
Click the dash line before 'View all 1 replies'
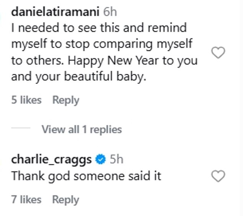(x=21, y=129)
